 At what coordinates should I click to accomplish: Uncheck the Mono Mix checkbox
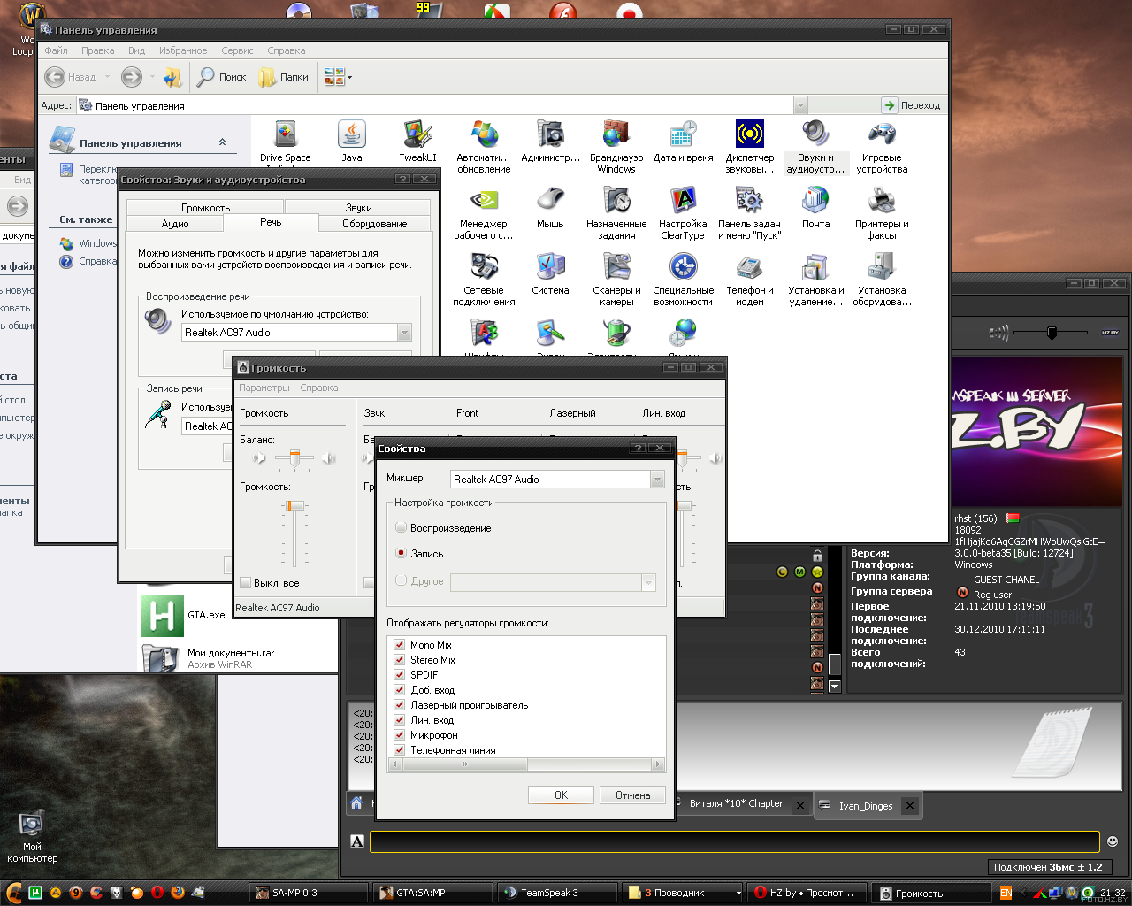(399, 645)
